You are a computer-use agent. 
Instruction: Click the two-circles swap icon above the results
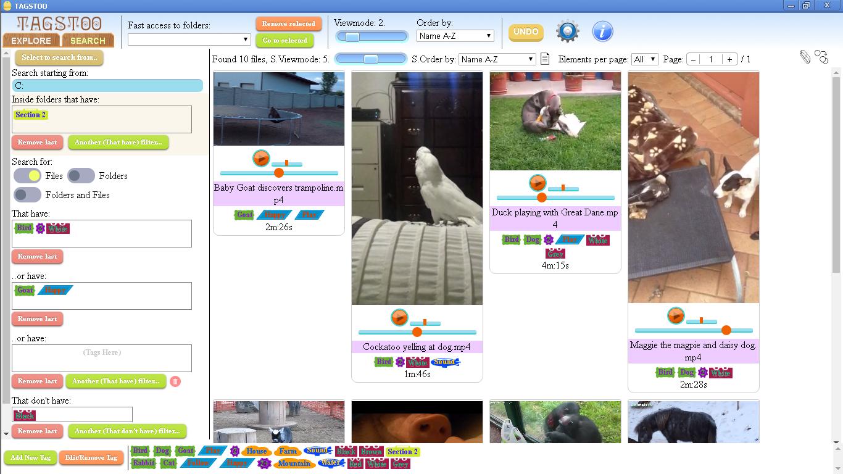click(821, 57)
